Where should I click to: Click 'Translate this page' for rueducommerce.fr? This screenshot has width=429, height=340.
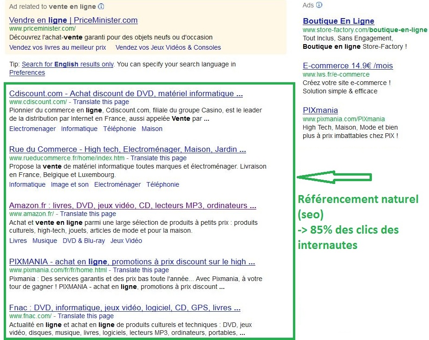pyautogui.click(x=158, y=158)
